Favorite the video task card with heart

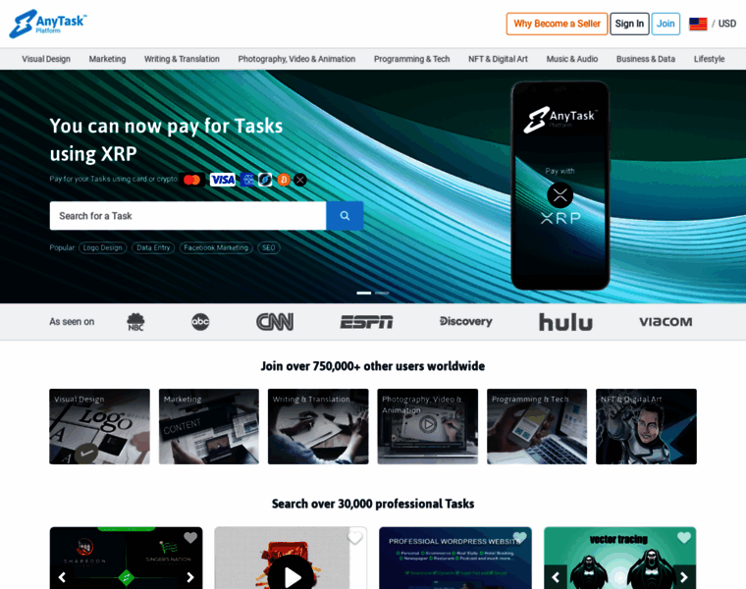355,538
